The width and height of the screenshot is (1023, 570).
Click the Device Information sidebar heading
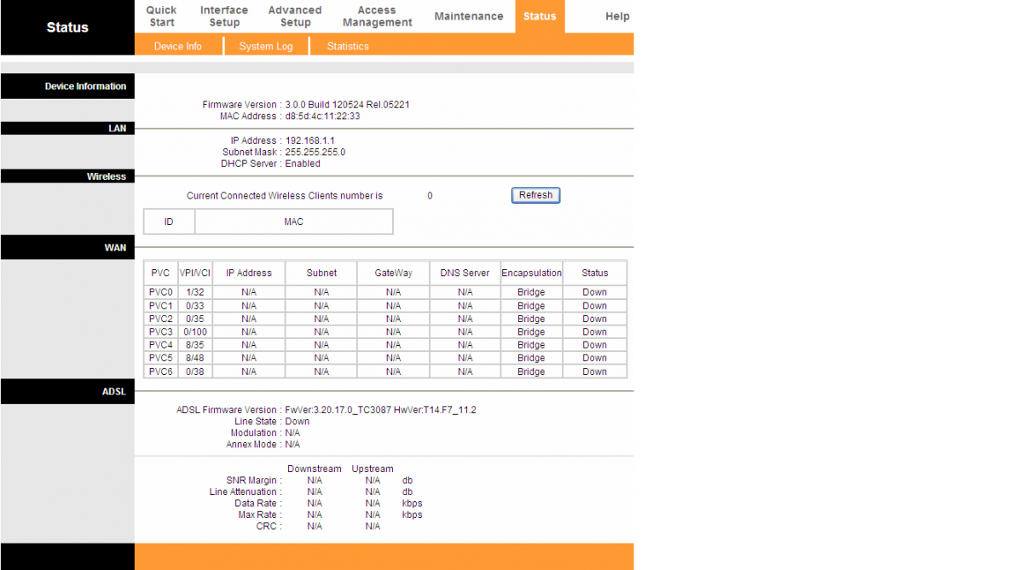tap(85, 86)
